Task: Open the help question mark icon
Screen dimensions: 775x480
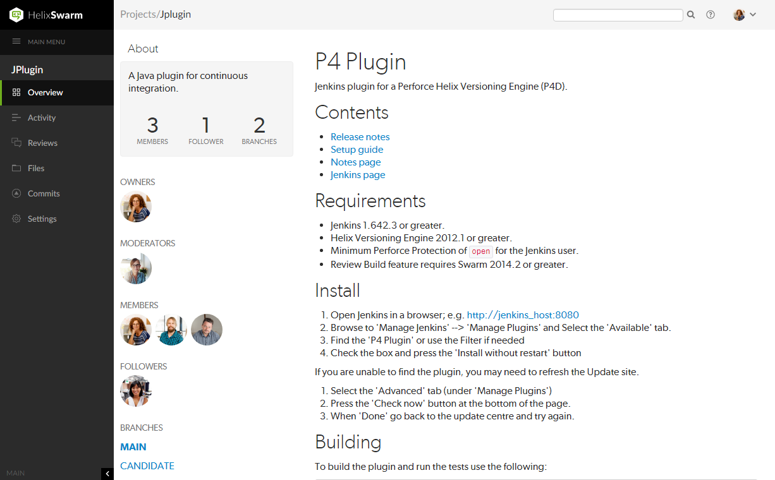Action: coord(711,14)
